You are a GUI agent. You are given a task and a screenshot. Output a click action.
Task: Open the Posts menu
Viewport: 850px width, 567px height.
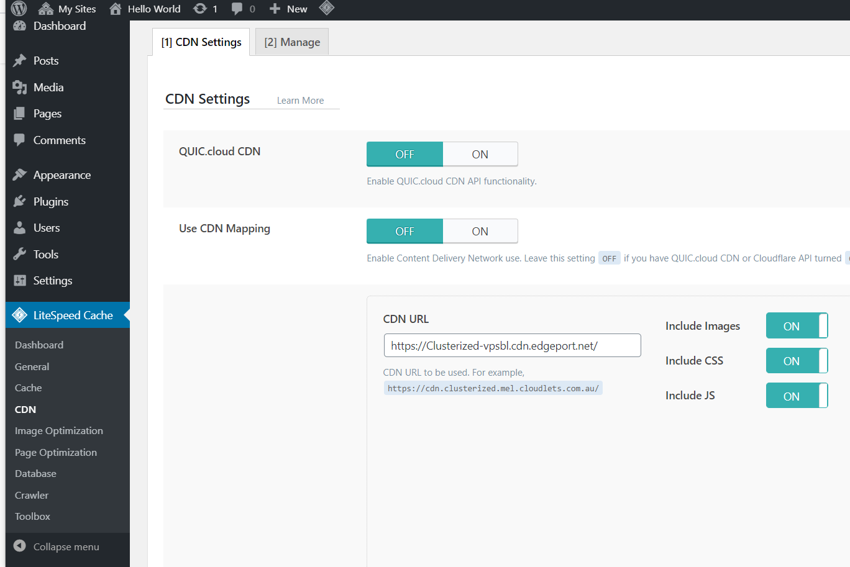46,60
